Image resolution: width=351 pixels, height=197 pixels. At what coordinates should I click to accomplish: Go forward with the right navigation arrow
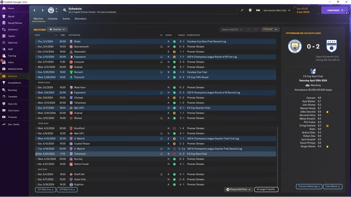pos(43,10)
